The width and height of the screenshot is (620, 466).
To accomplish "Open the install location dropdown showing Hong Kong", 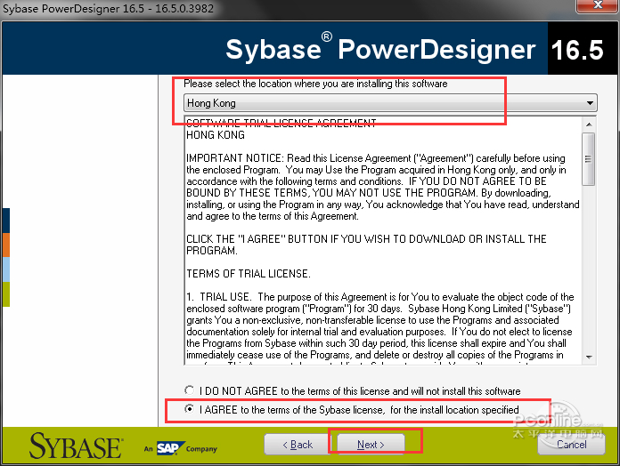I will [390, 103].
